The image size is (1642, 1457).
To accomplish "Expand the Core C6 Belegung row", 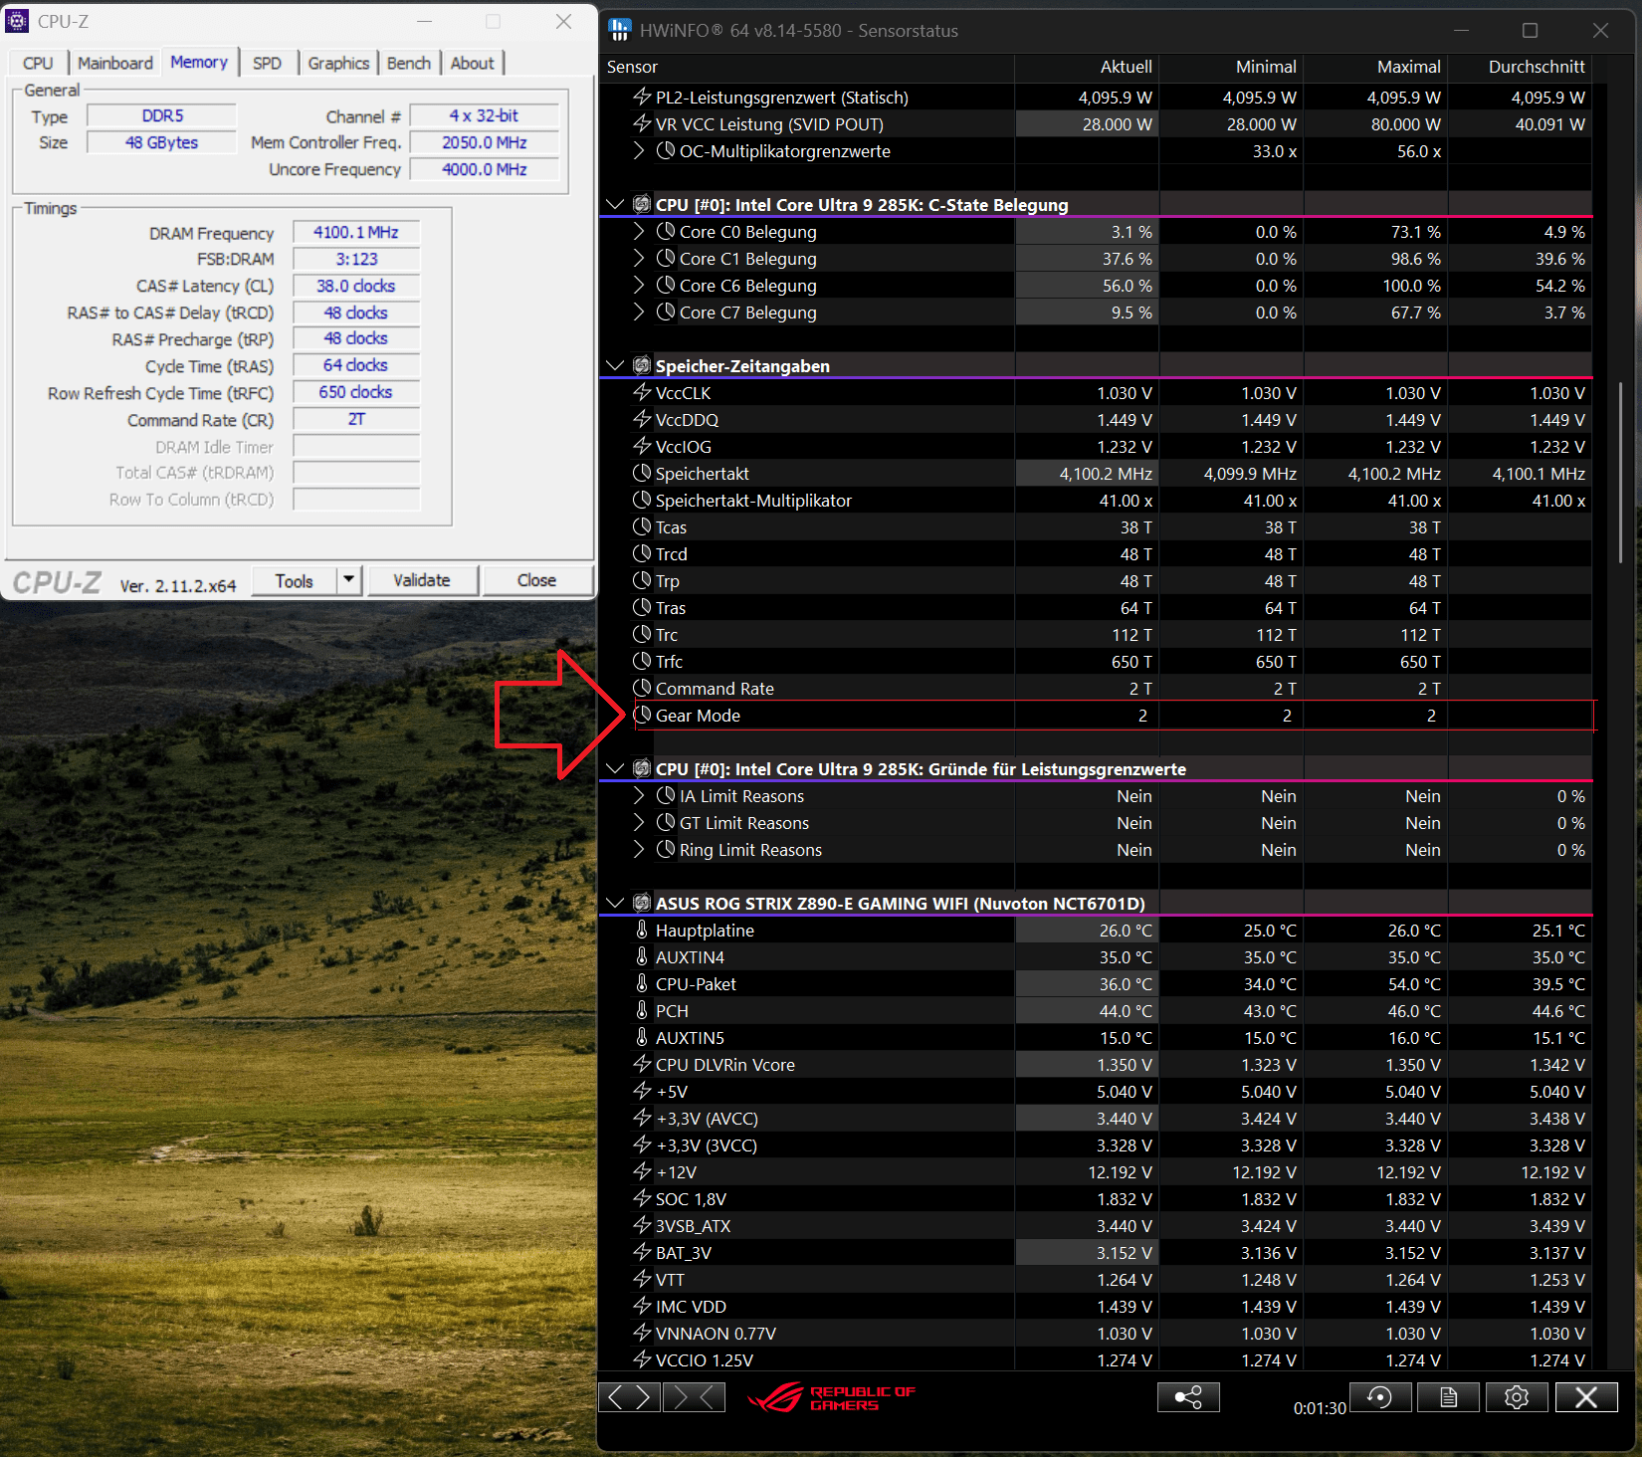I will (639, 285).
